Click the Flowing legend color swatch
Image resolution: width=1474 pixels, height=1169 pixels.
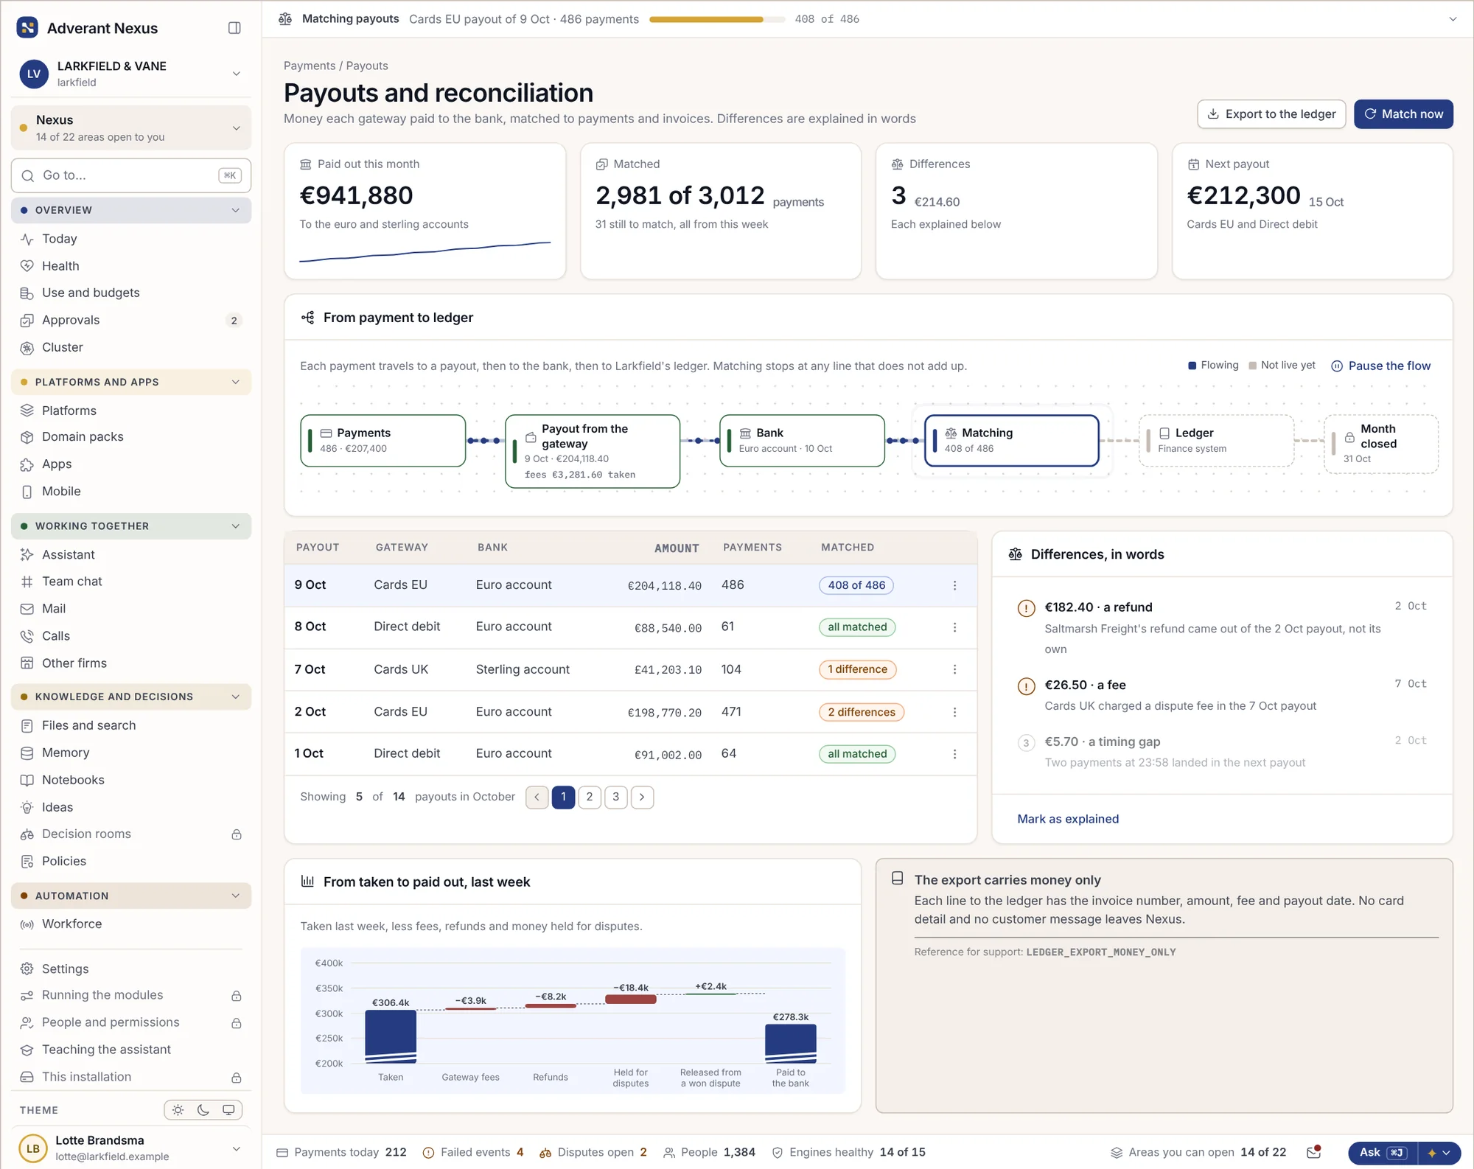click(1192, 366)
